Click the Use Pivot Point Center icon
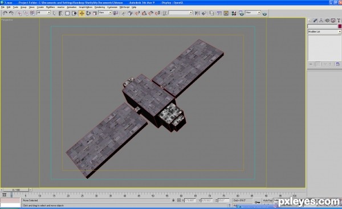The height and width of the screenshot is (209, 342). pos(116,13)
